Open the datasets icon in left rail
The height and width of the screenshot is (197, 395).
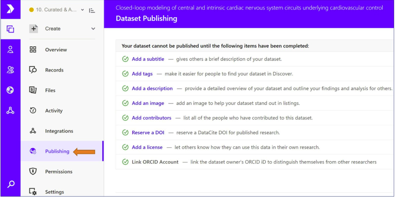coord(11,29)
